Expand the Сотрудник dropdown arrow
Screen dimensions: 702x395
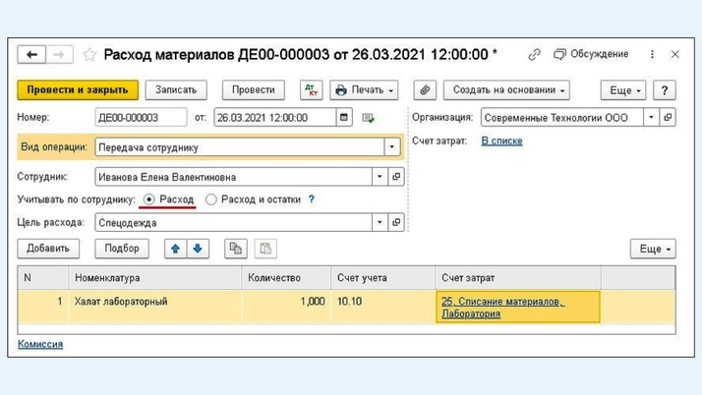(x=380, y=177)
